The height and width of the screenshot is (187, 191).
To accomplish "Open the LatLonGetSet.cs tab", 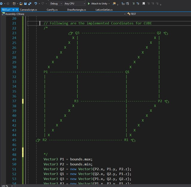I will [x=104, y=10].
